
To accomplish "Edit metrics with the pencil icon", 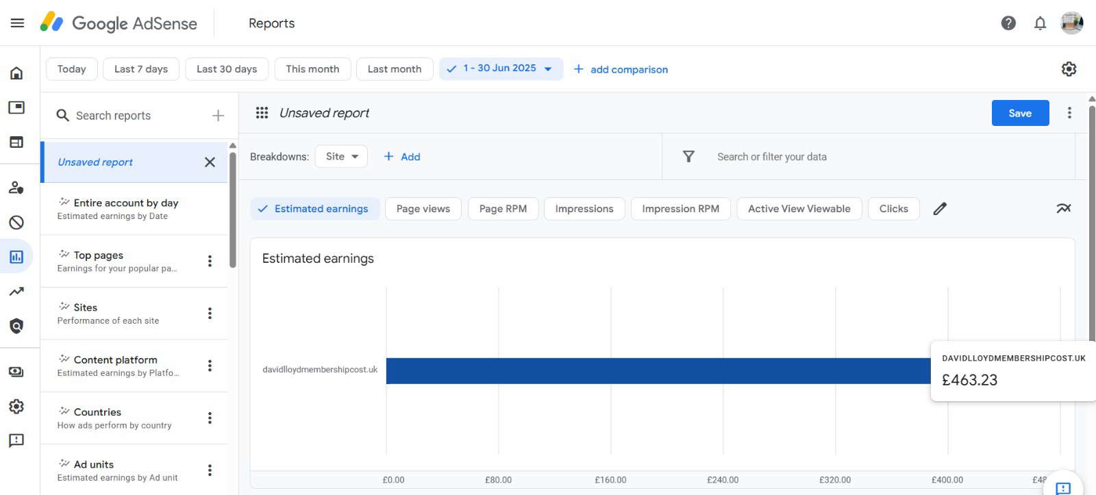I will tap(940, 209).
